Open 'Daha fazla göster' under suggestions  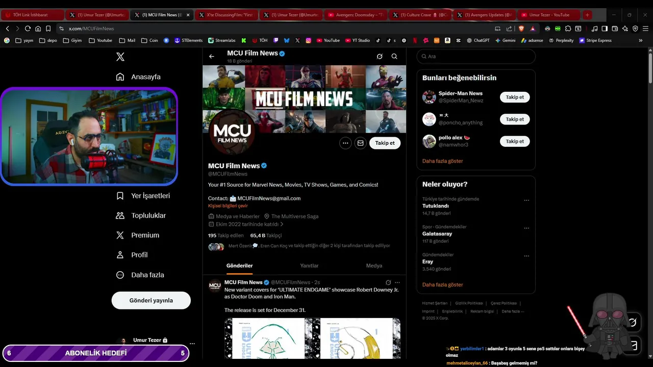[443, 161]
